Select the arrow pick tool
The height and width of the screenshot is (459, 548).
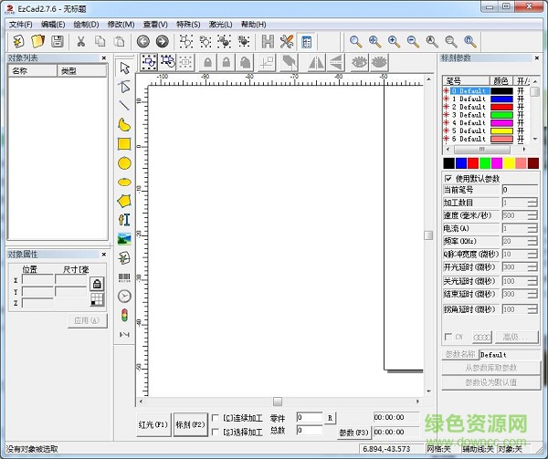pyautogui.click(x=124, y=66)
